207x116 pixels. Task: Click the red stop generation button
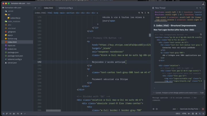[x=204, y=109]
